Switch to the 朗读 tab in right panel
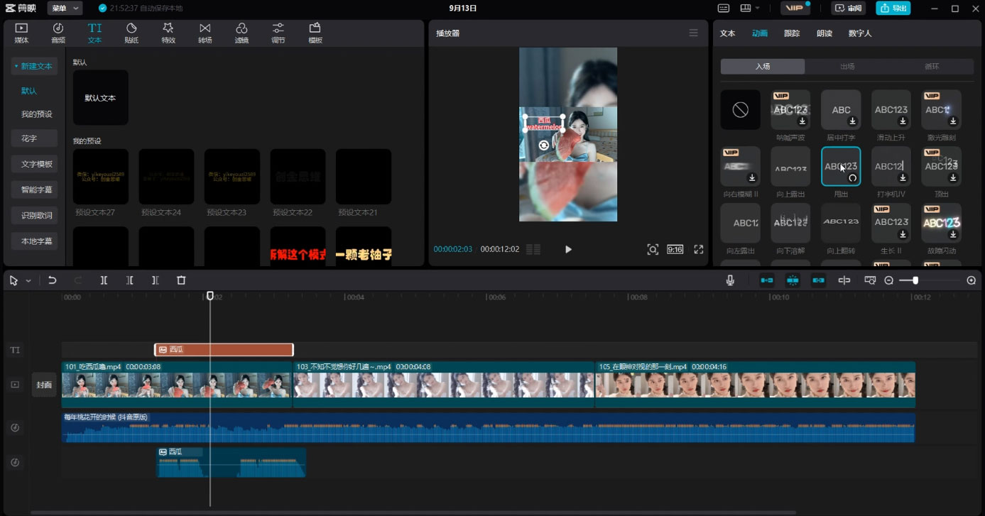Image resolution: width=985 pixels, height=516 pixels. click(x=825, y=33)
